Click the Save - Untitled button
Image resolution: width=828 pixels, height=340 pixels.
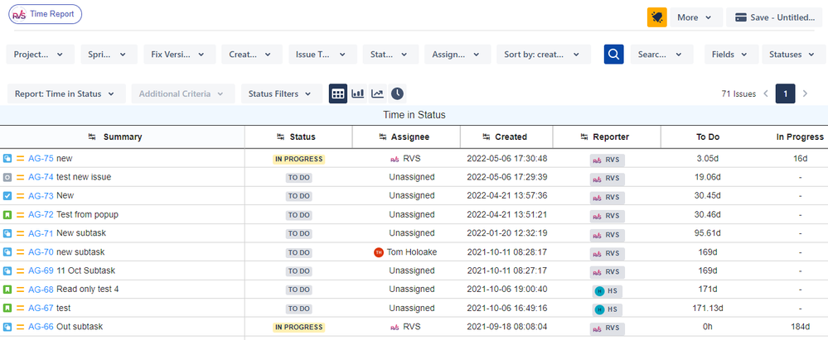tap(775, 17)
